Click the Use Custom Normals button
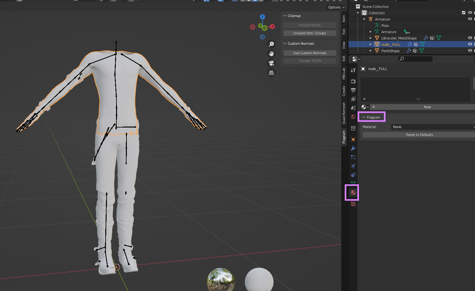 tap(310, 53)
